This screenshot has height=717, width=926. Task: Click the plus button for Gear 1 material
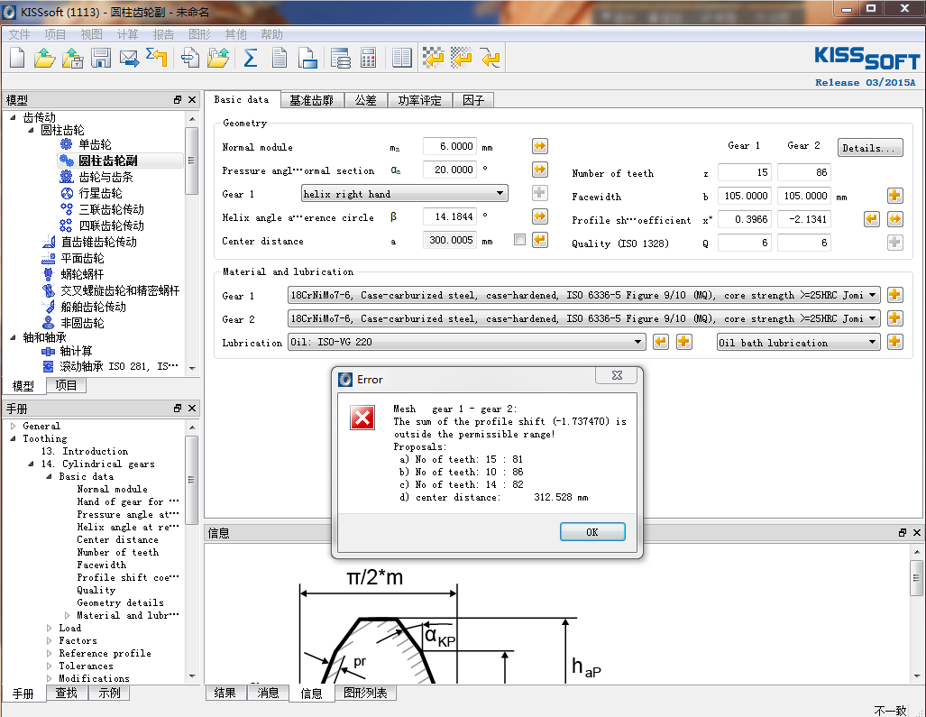(894, 295)
